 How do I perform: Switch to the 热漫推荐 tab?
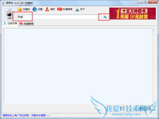(26, 23)
